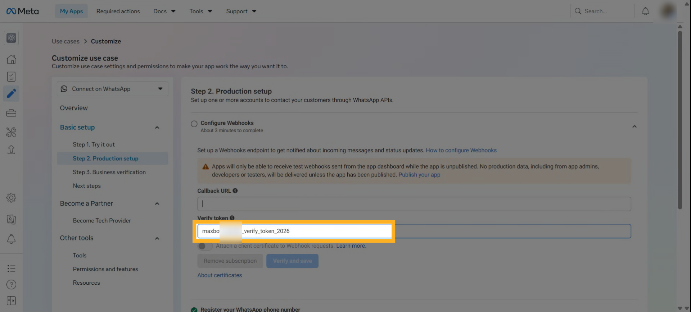Click the Callback URL info icon
Viewport: 691px width, 312px height.
[235, 191]
